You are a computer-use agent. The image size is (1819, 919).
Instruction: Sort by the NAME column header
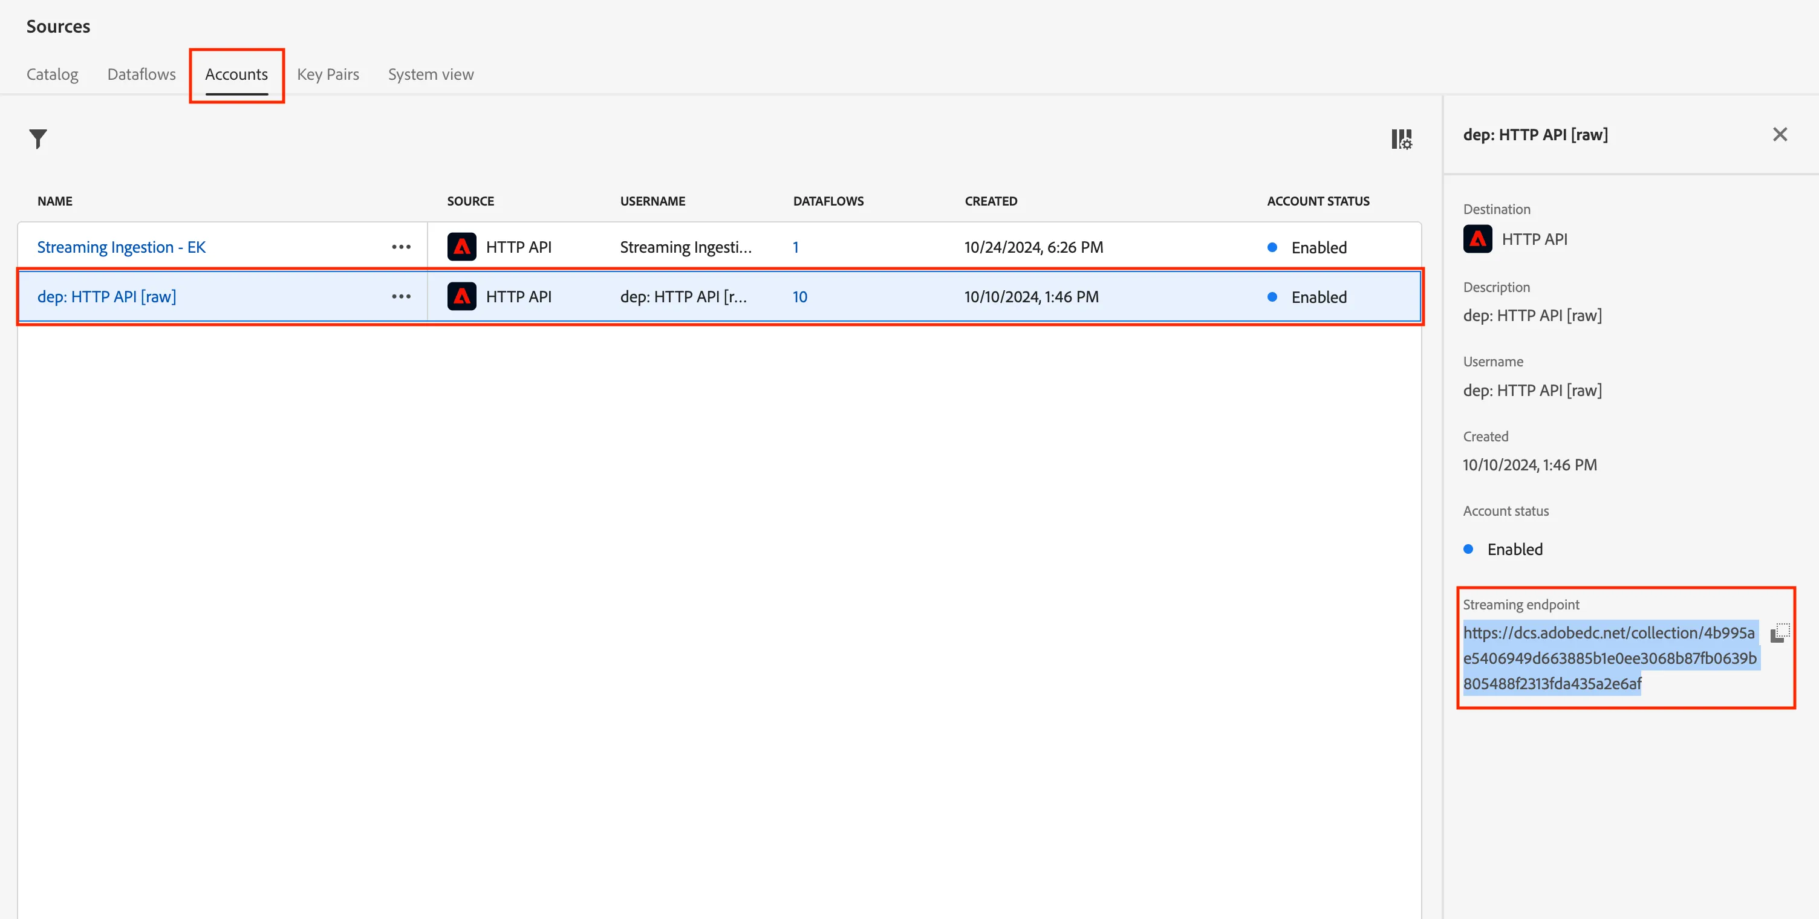(55, 201)
